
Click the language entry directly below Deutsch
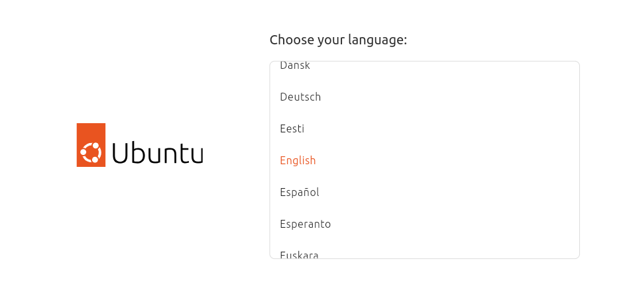pyautogui.click(x=292, y=128)
